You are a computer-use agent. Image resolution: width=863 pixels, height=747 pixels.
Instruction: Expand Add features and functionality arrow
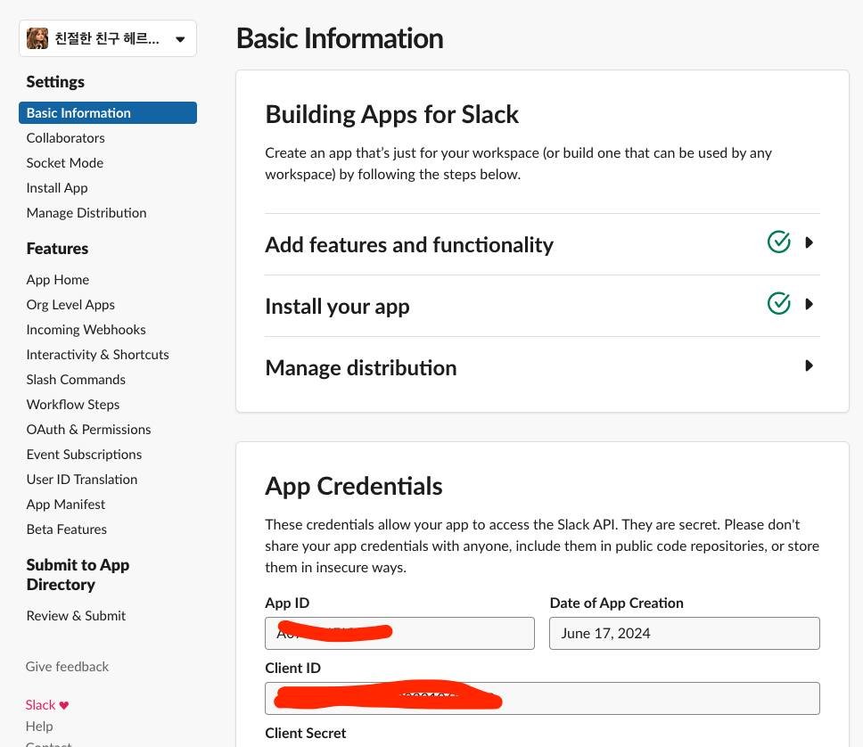[809, 242]
